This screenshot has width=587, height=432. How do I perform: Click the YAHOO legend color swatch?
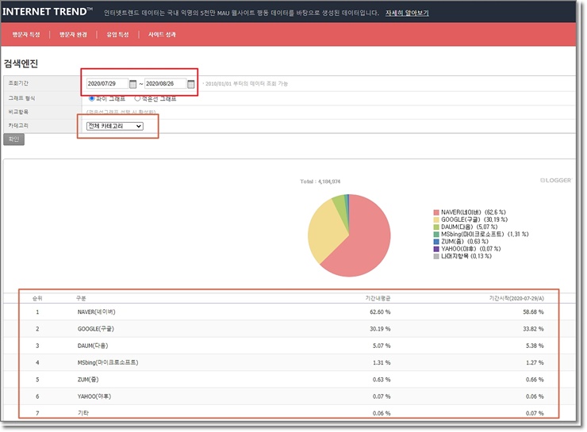point(436,249)
